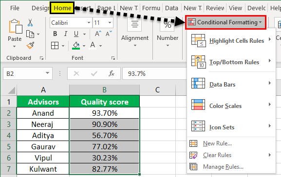Viewport: 281px width, 177px height.
Task: Open the Alignment group button
Action: 135,33
